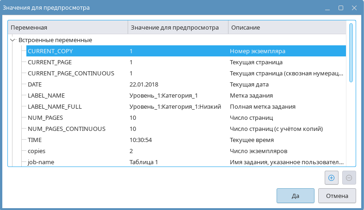Open the window menu icon in the title bar
Screen dimensions: 364x210
click(327, 8)
